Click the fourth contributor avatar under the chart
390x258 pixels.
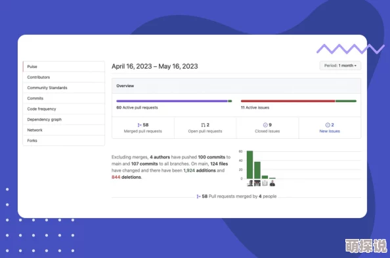pyautogui.click(x=272, y=183)
